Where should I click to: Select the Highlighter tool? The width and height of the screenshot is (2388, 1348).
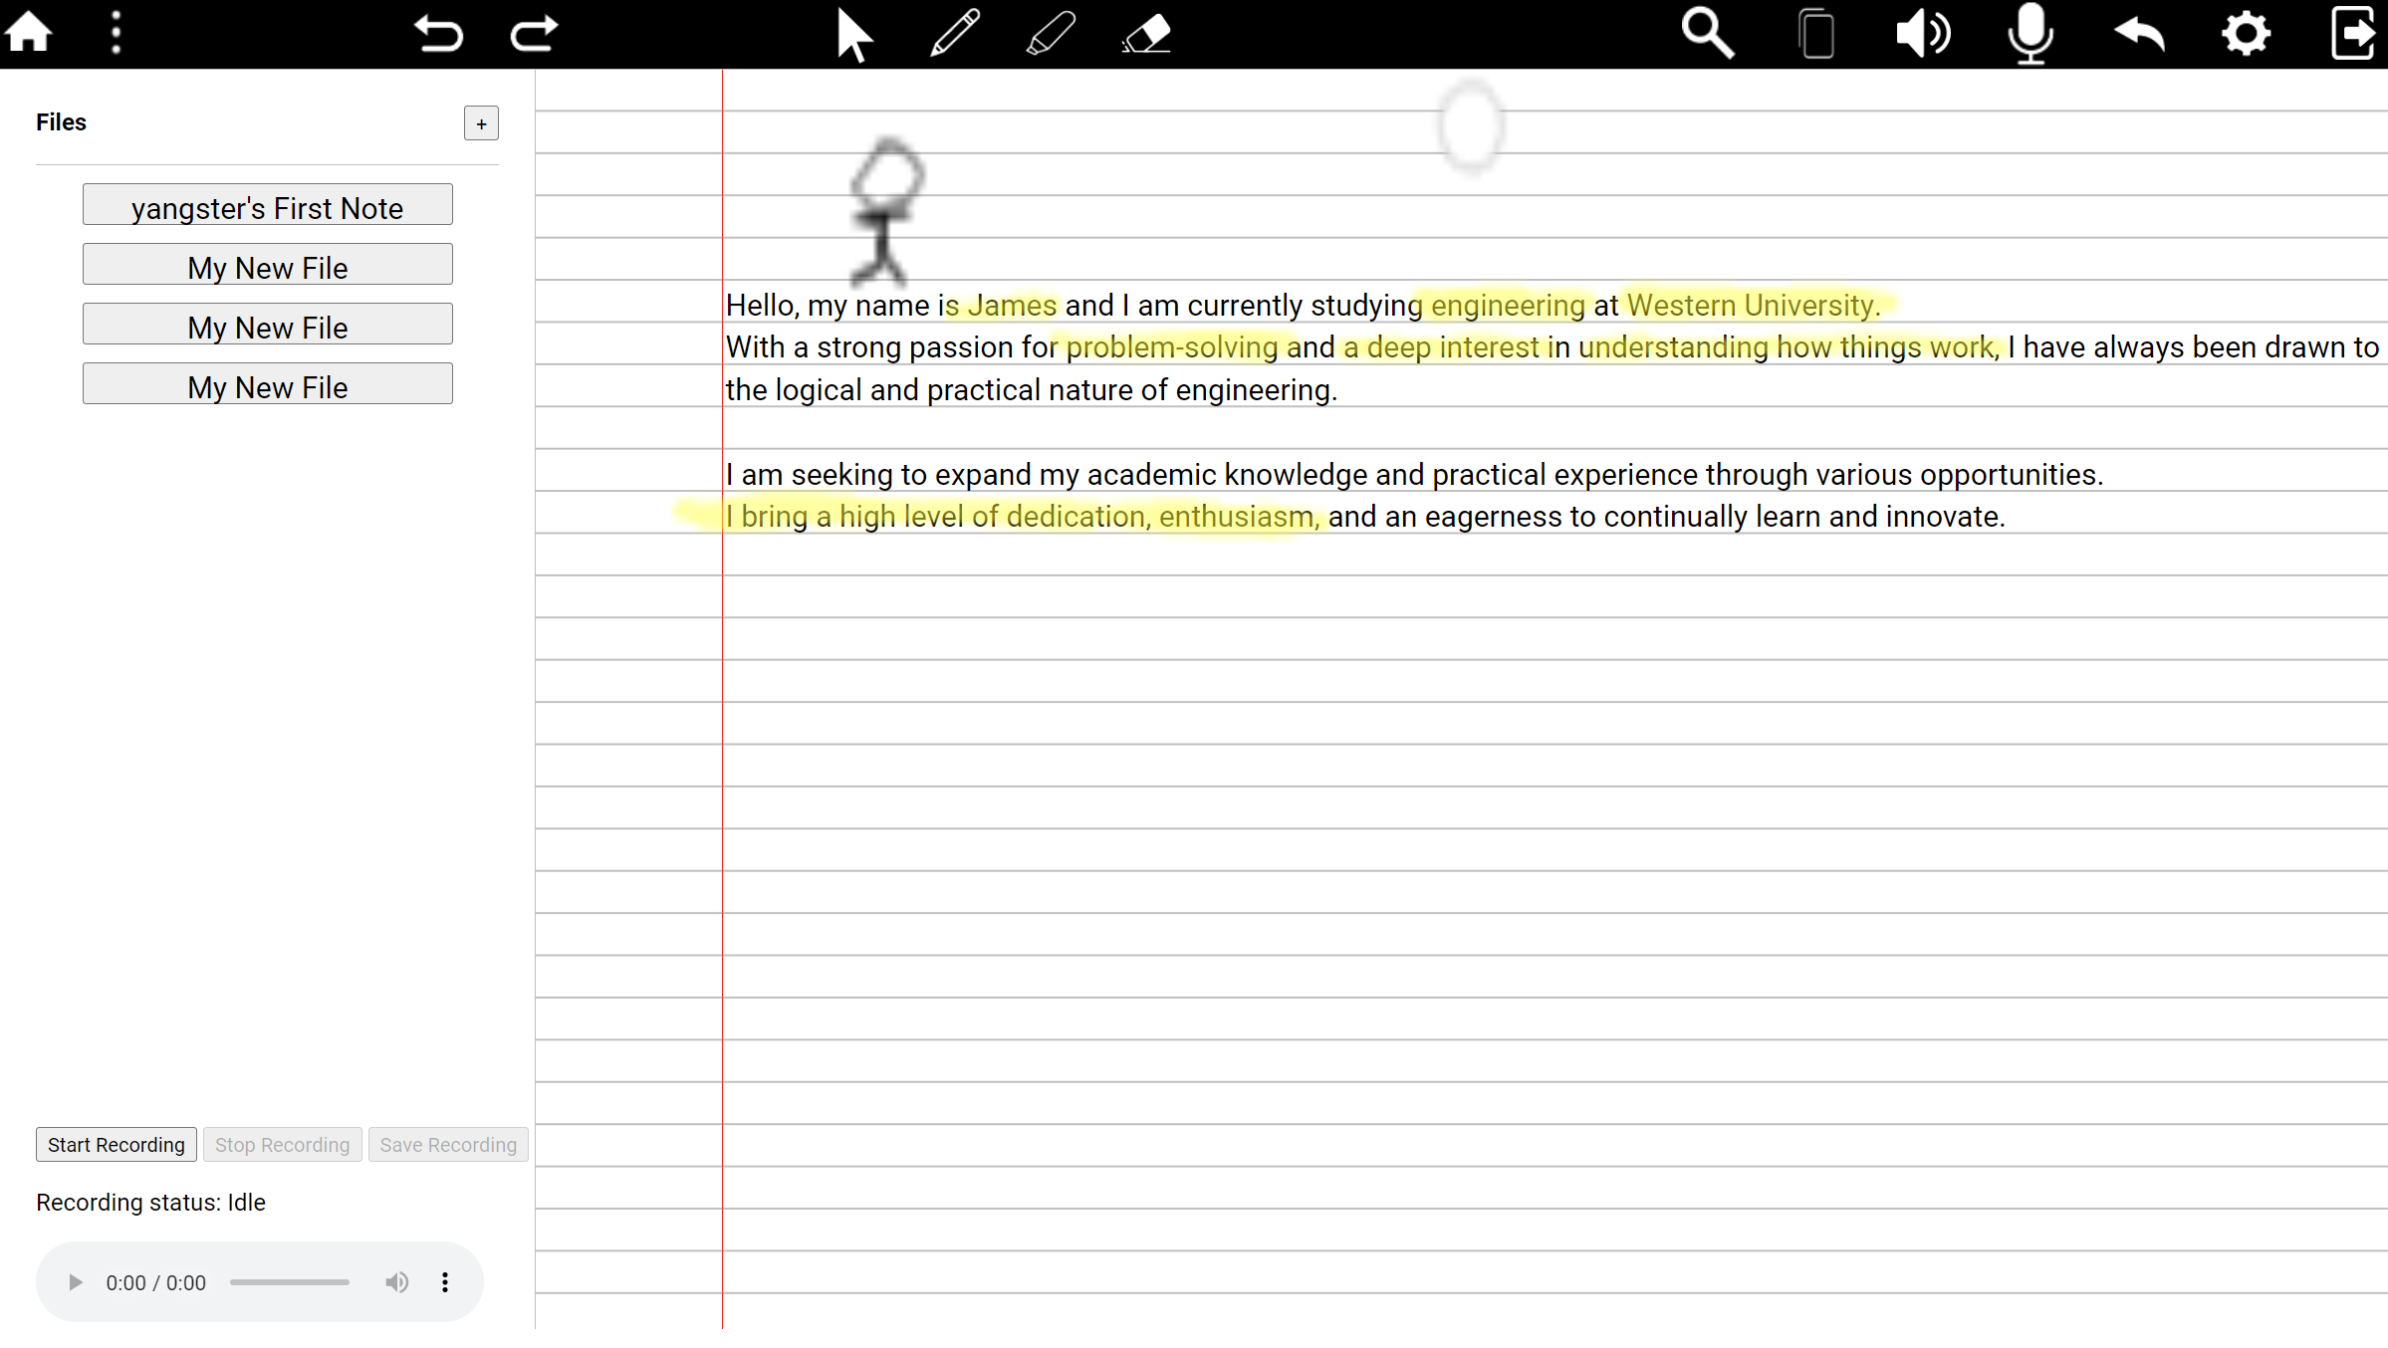coord(1051,33)
